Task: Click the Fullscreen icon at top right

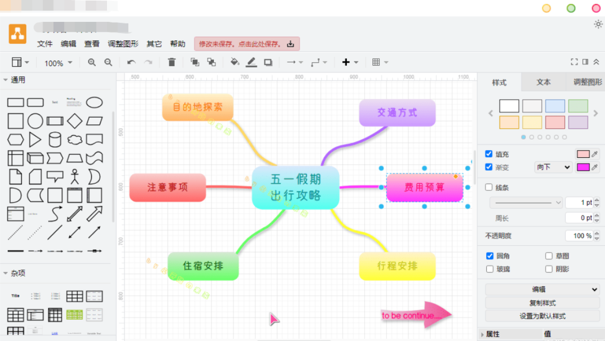Action: [573, 62]
